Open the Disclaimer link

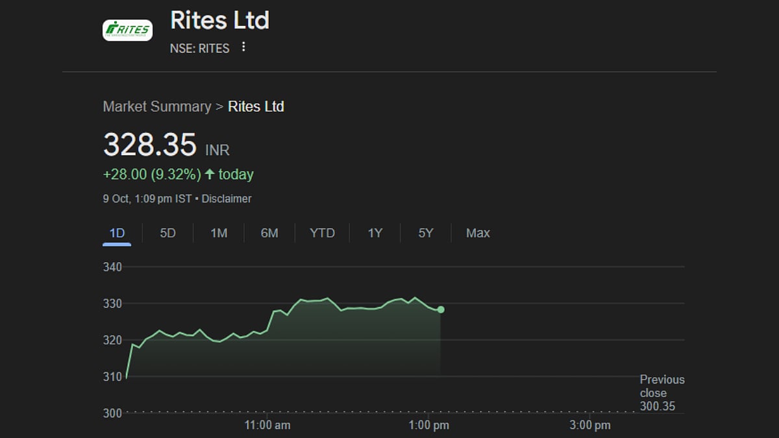227,199
